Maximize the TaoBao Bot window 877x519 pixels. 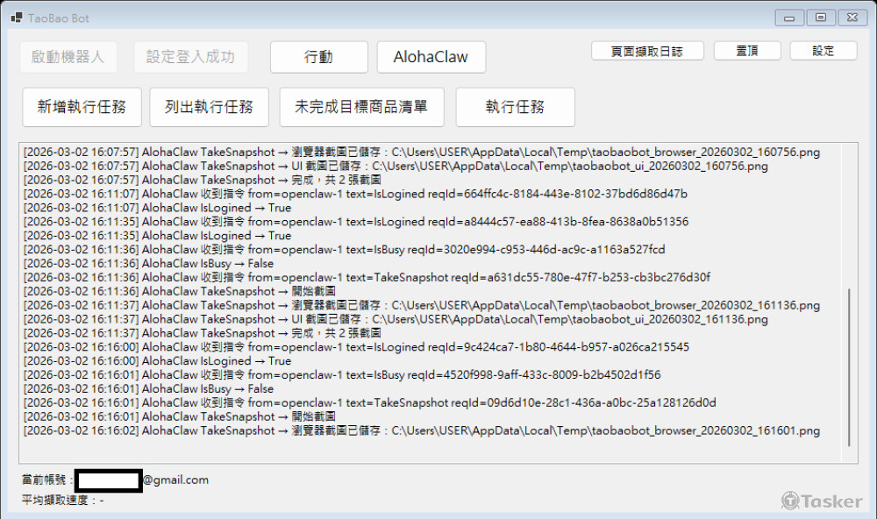pyautogui.click(x=821, y=18)
